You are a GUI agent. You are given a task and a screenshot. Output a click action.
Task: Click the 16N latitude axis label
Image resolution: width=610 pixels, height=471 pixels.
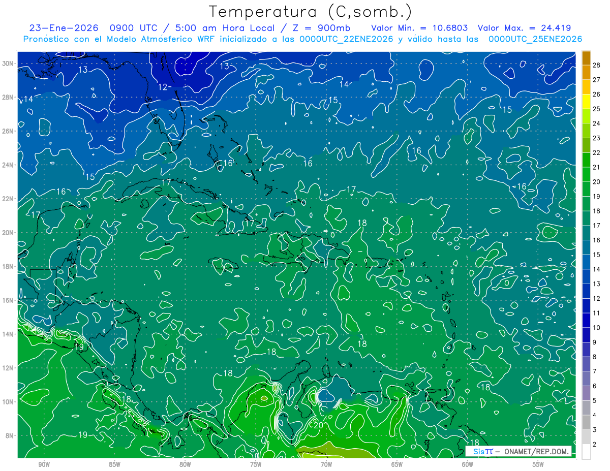(x=9, y=300)
